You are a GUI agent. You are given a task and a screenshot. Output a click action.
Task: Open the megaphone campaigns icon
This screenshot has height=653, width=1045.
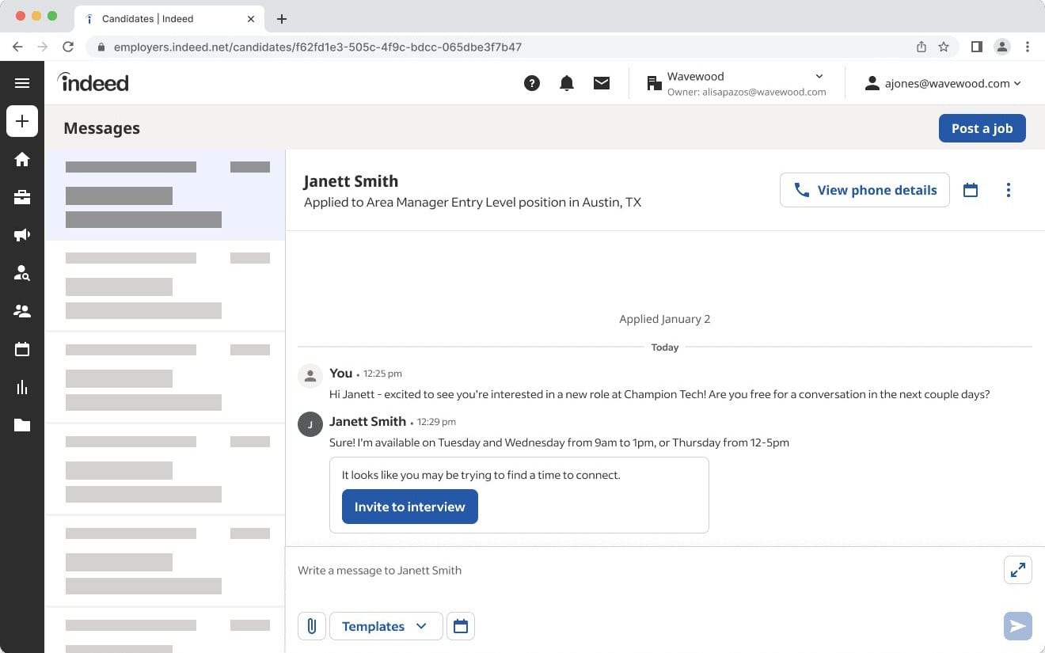(22, 235)
